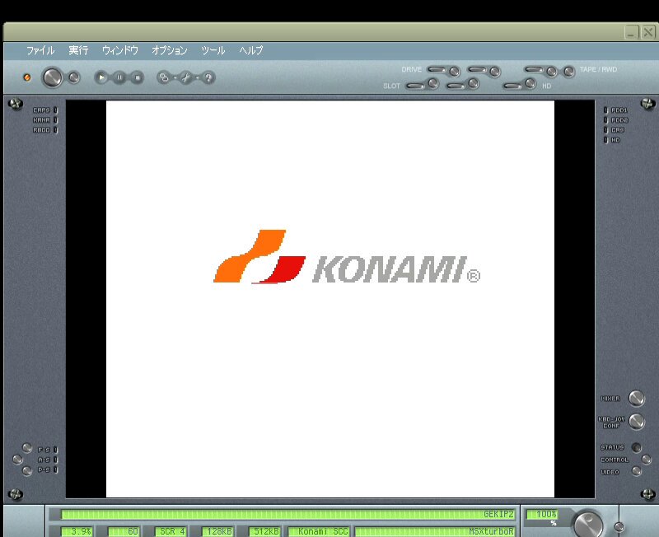Click the HD insert slot
The image size is (659, 537).
click(513, 86)
